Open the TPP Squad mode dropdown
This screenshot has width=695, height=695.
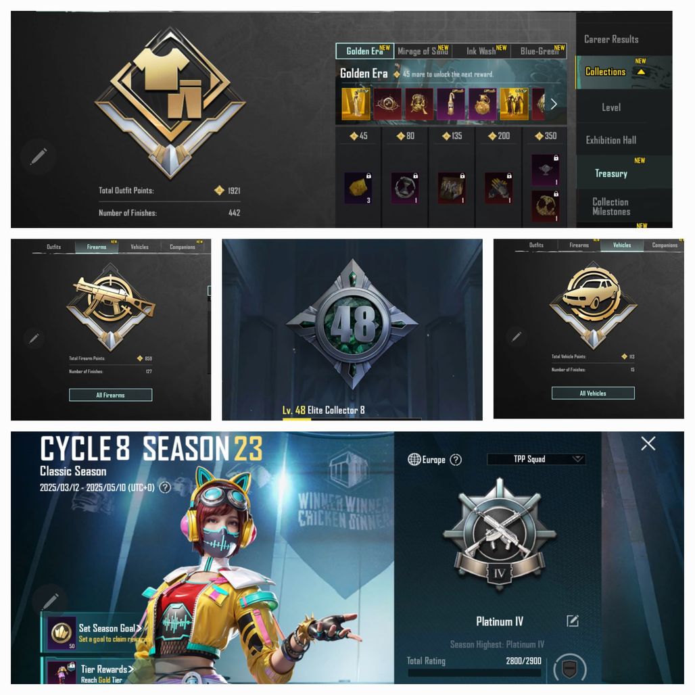(x=536, y=459)
